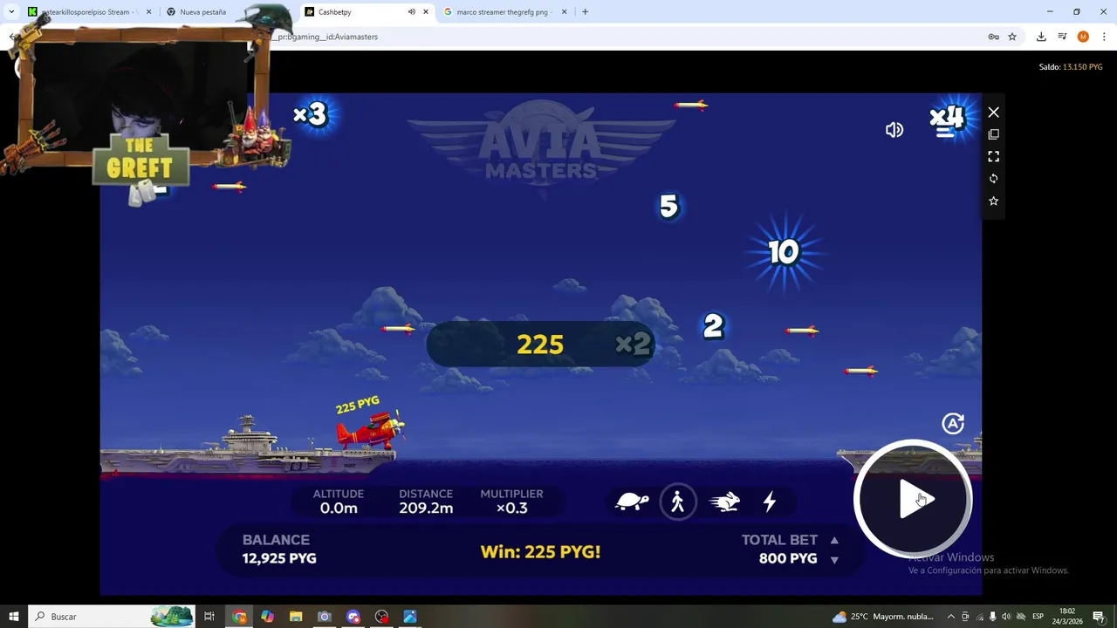Select the walking person normal speed mode
The width and height of the screenshot is (1117, 628).
[678, 502]
